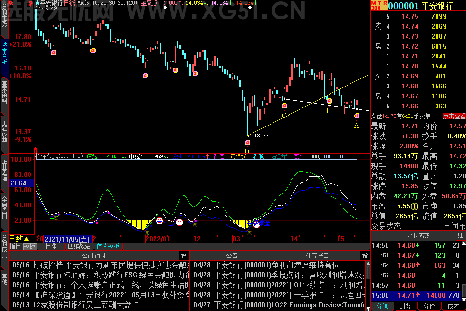Switch to 模板 mode toggle
The width and height of the screenshot is (466, 311).
(x=29, y=246)
